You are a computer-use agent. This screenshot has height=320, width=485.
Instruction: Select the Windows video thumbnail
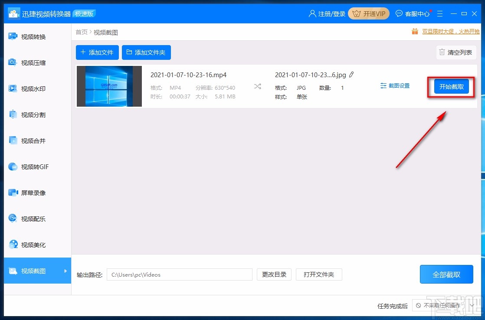click(109, 86)
